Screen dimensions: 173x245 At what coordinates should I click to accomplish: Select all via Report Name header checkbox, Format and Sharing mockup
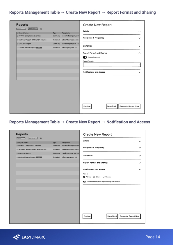point(17,33)
